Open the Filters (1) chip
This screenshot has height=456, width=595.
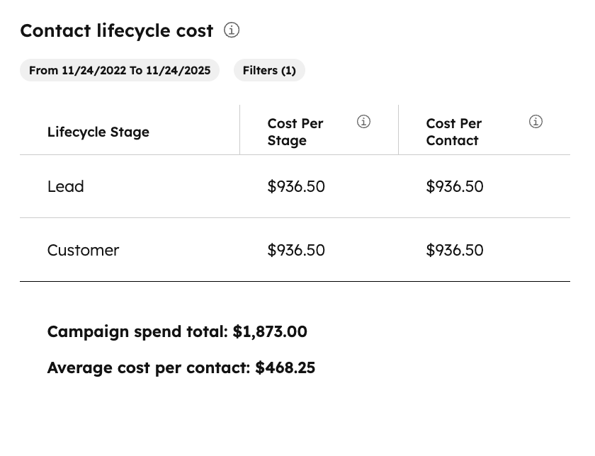269,71
